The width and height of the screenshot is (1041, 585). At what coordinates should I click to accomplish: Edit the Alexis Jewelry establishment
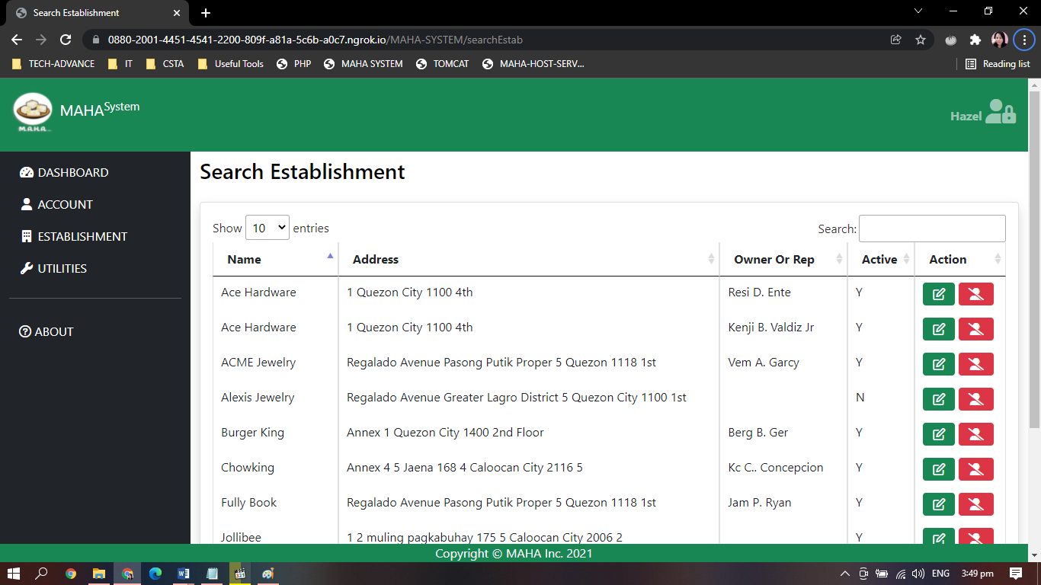(x=939, y=399)
